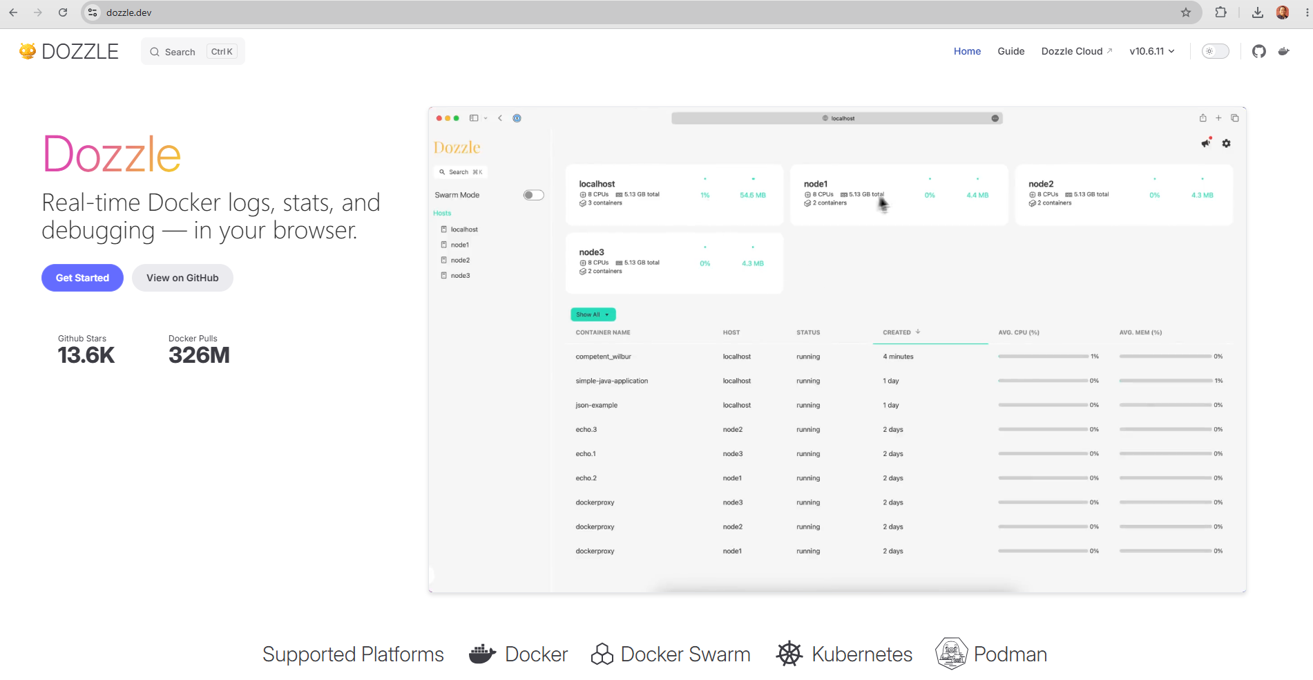Click AVG. CPU (%) column header

(x=1019, y=332)
